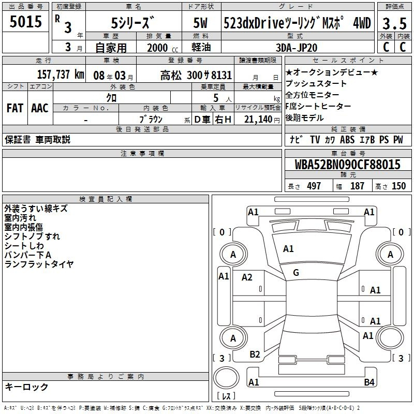Click the air conditioner value AAC
This screenshot has width=414, height=414.
[x=40, y=108]
